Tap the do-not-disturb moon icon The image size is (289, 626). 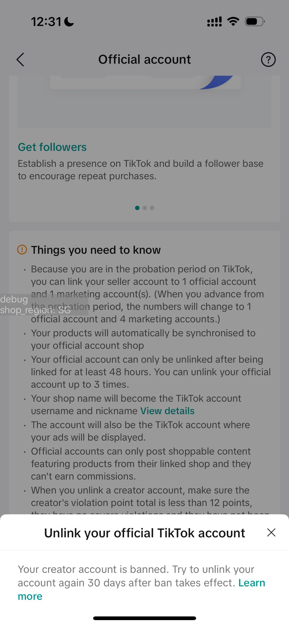click(x=69, y=21)
